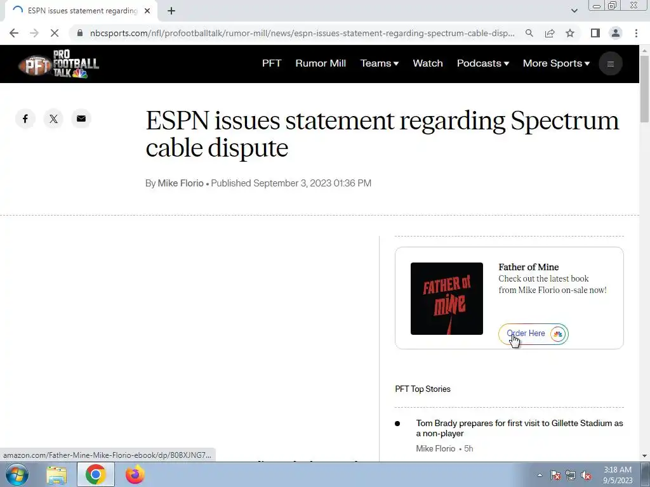The image size is (650, 487).
Task: Launch Firefox from taskbar
Action: pos(135,475)
